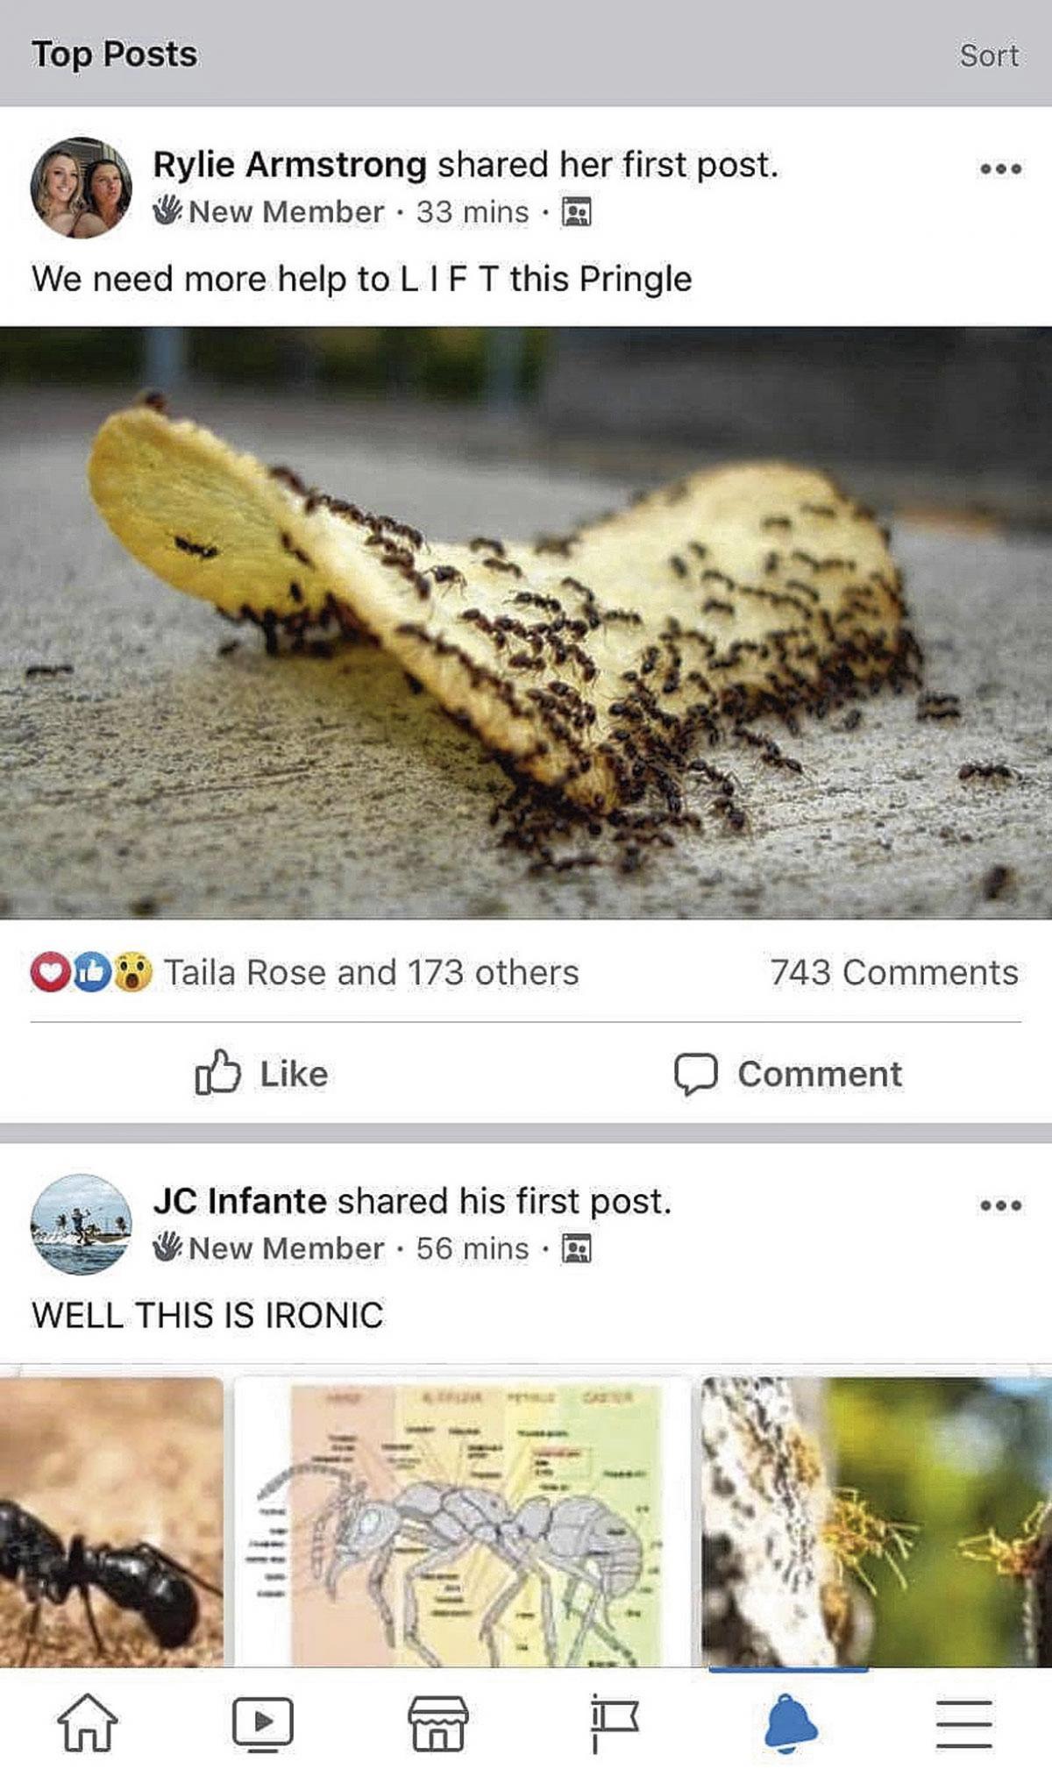The image size is (1052, 1790).
Task: Open JC Infante's profile picture
Action: [x=81, y=1224]
